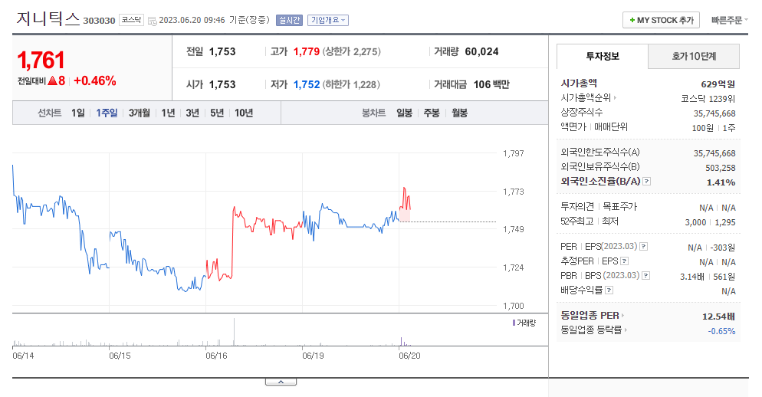
Task: Click the help icon next to 배당수익률
Action: click(x=609, y=290)
